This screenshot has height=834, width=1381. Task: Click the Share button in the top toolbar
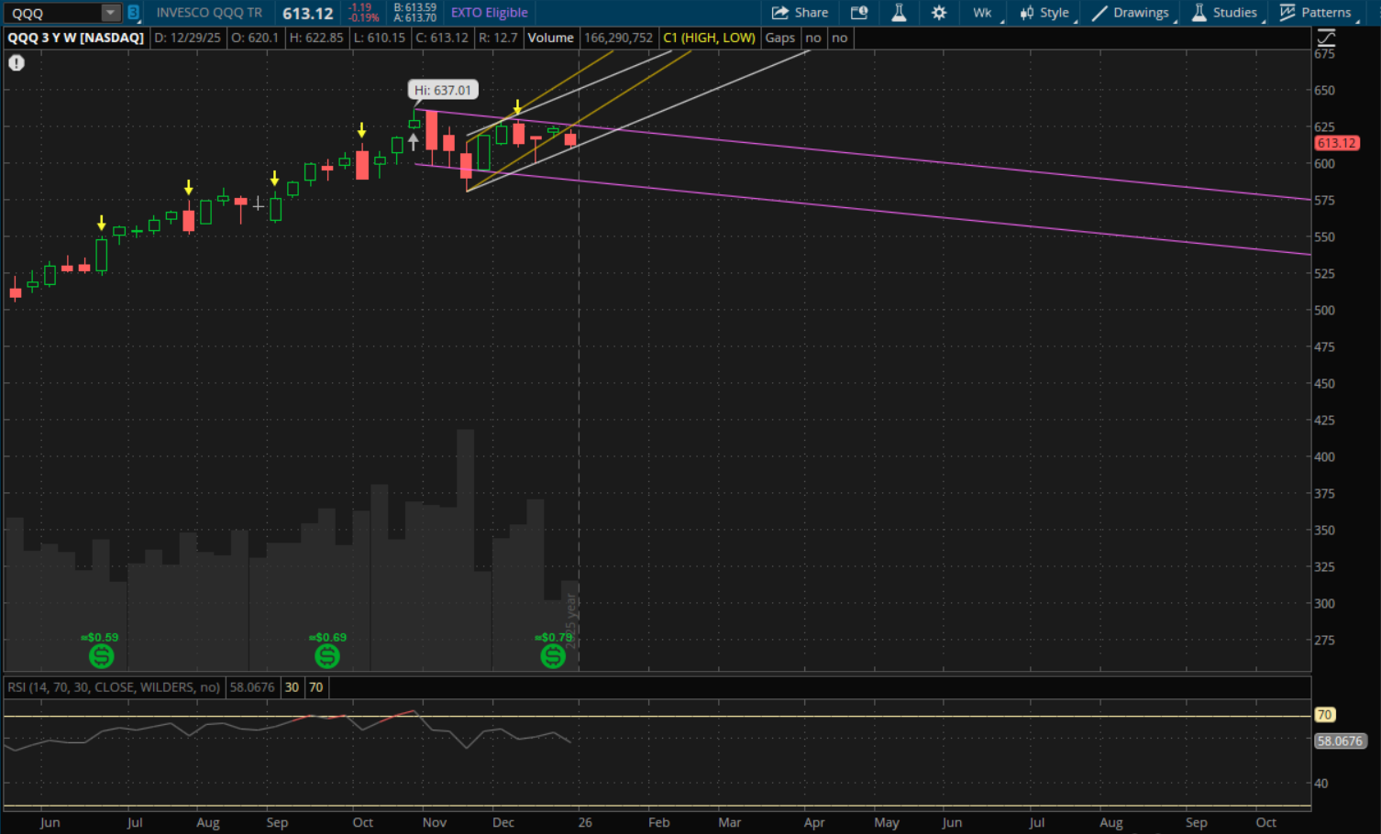point(800,13)
